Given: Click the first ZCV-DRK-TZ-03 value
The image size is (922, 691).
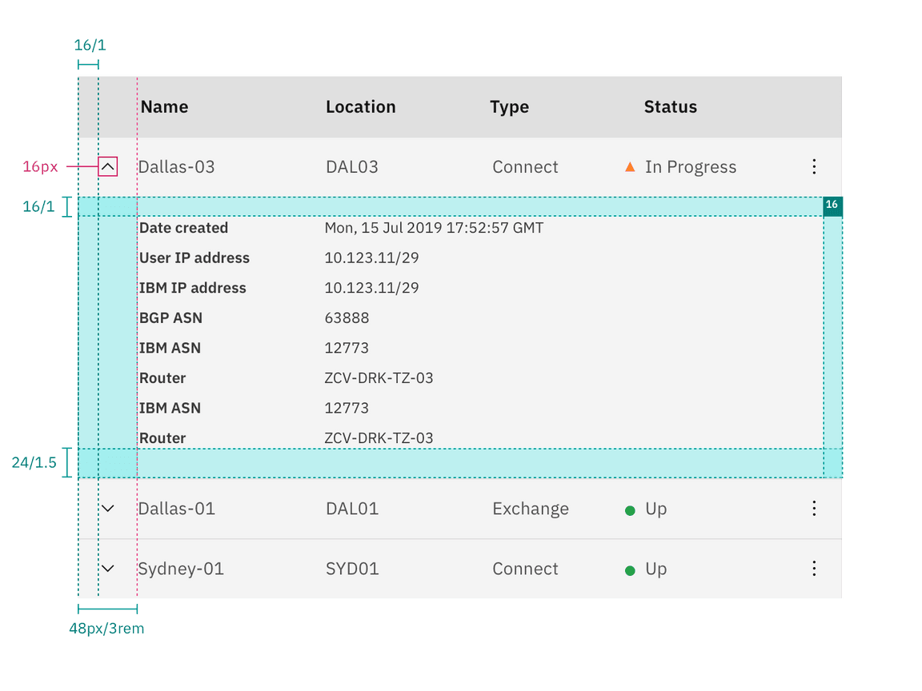Looking at the screenshot, I should click(x=379, y=377).
